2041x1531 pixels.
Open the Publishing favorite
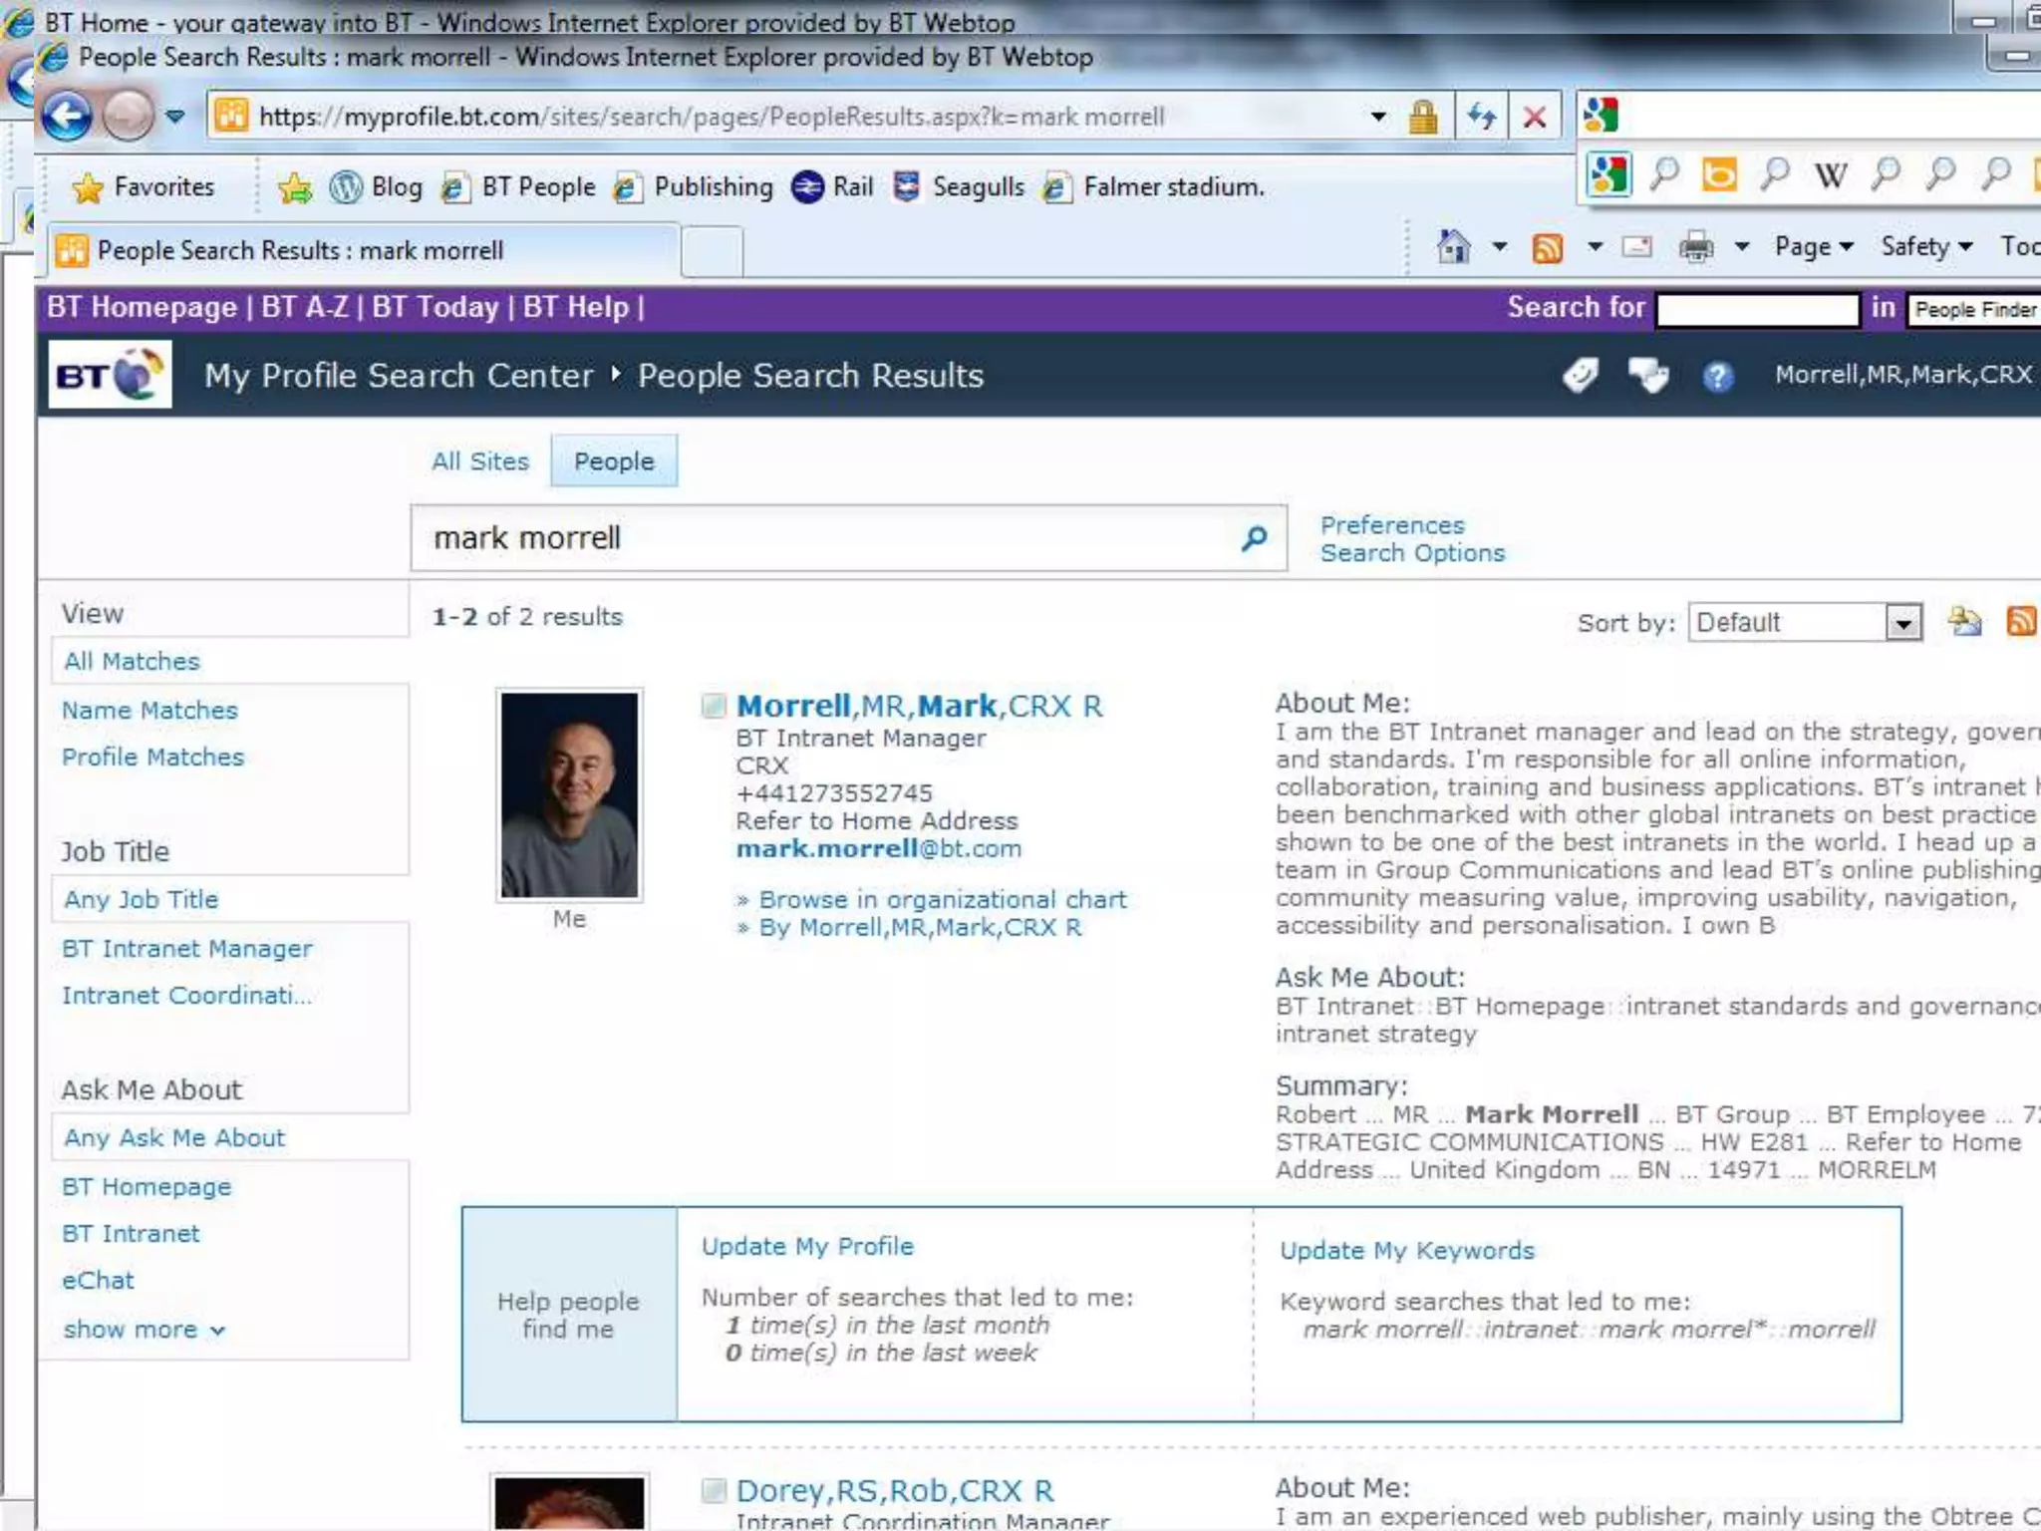coord(695,186)
